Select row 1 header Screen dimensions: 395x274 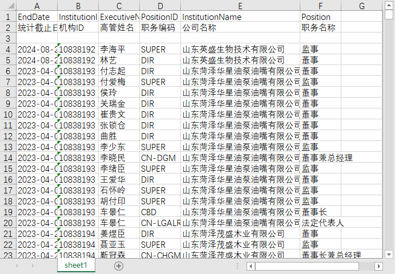[9, 17]
